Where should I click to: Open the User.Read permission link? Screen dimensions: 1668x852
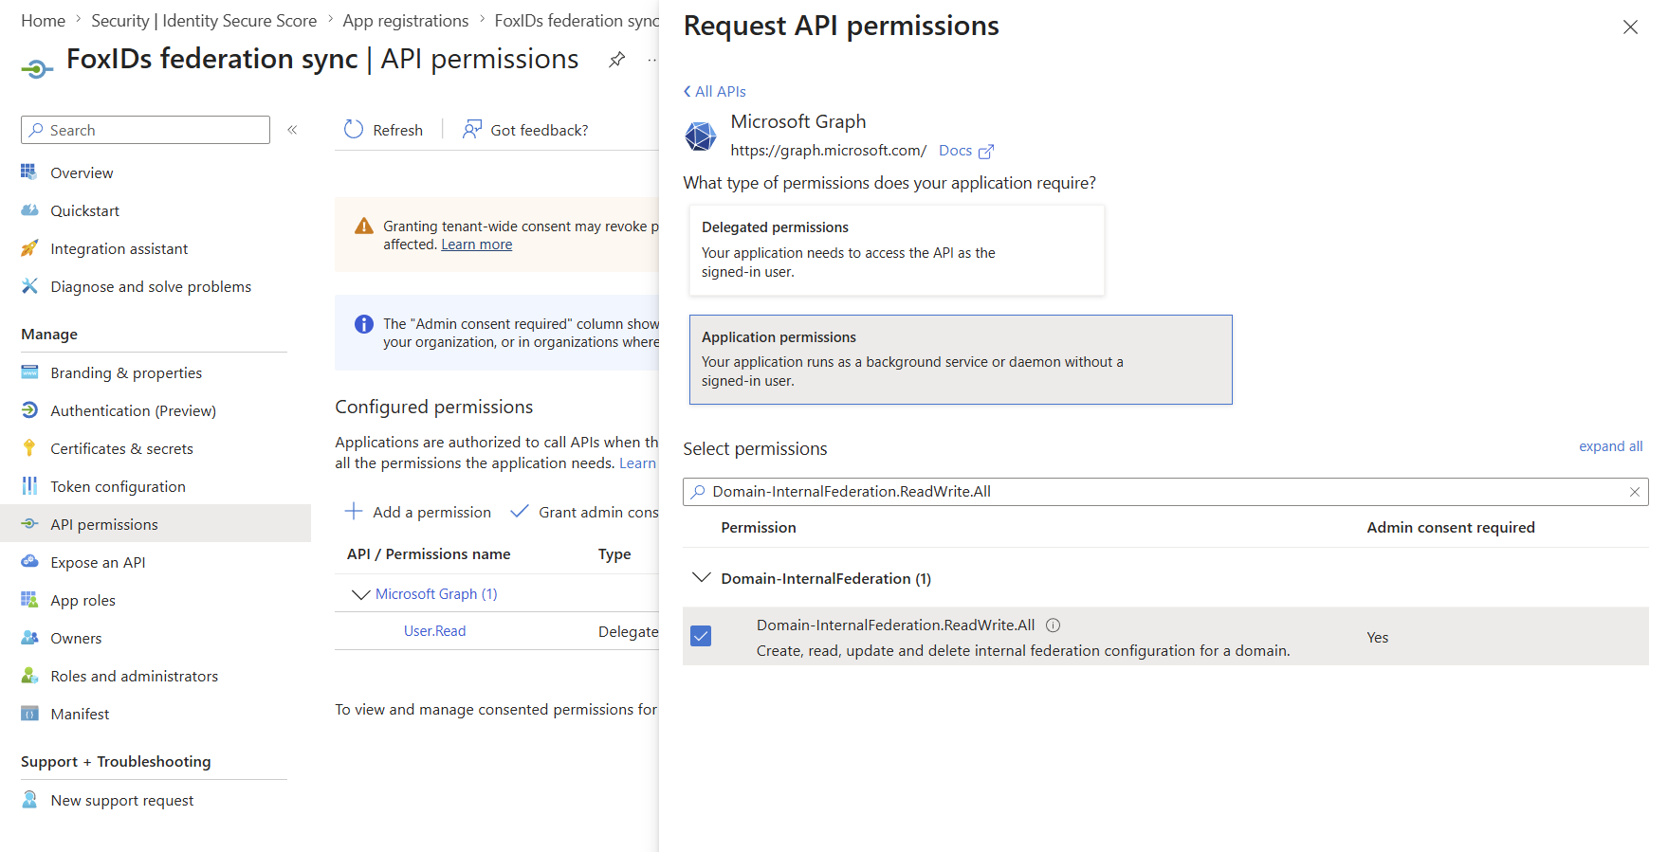(434, 631)
